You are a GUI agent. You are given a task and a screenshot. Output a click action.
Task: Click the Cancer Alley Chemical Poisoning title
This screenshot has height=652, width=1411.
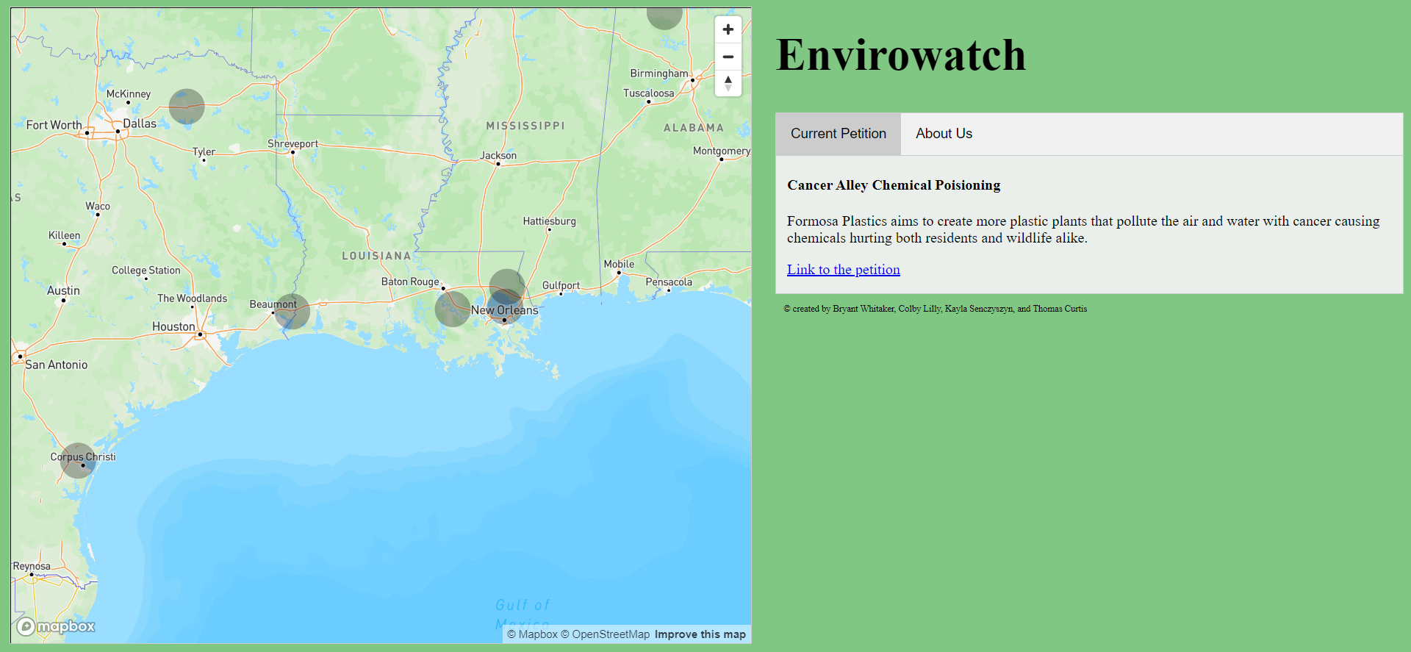point(894,185)
